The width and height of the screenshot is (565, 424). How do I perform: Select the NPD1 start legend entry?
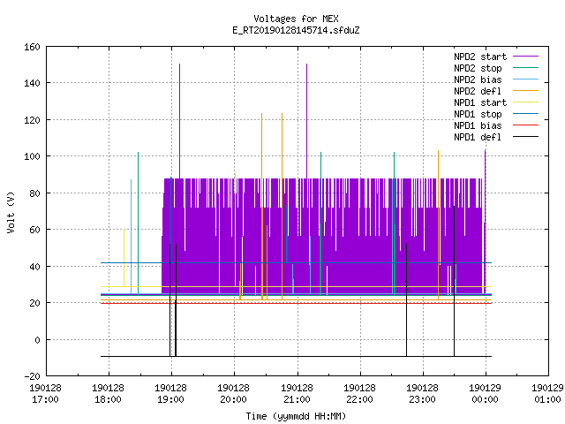tap(496, 102)
